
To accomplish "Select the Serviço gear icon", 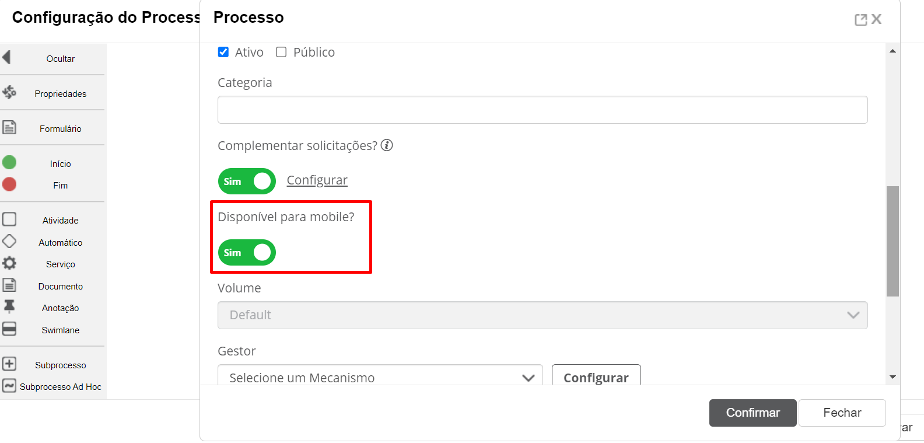I will click(9, 263).
